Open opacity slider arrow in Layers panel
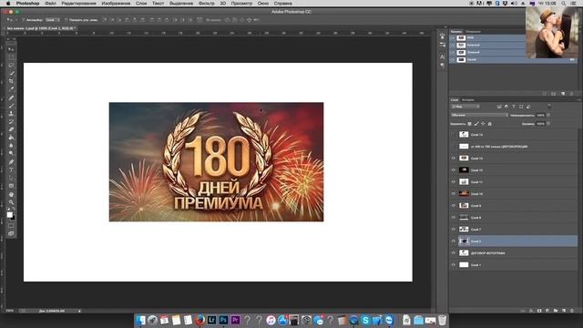The width and height of the screenshot is (583, 328). 548,116
